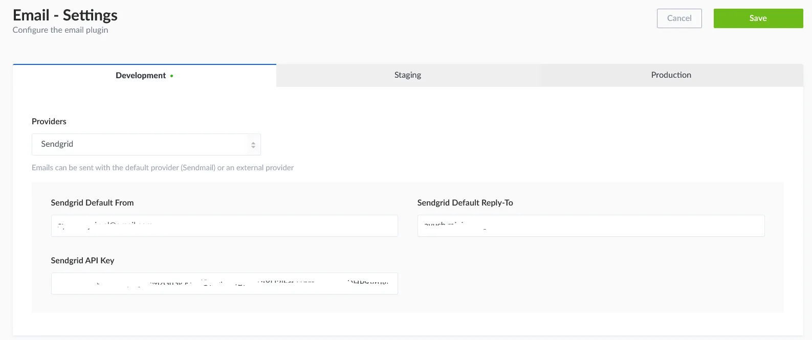
Task: Click the Sendgrid Default Reply-To label
Action: 465,203
